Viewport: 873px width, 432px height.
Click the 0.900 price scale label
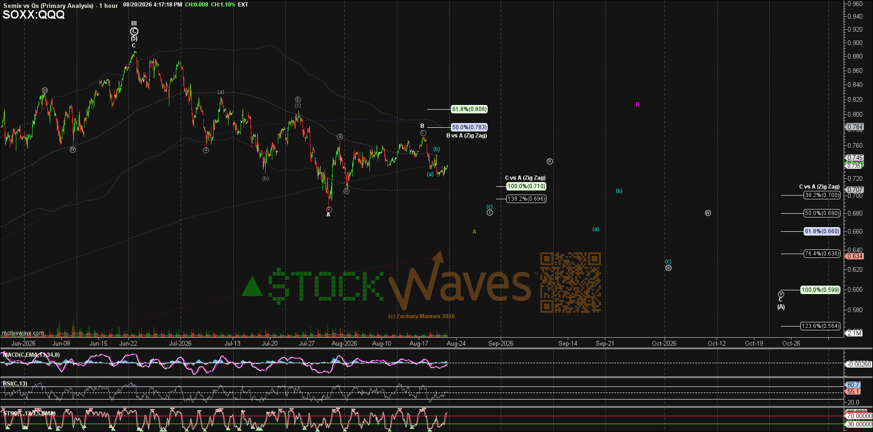coord(856,43)
